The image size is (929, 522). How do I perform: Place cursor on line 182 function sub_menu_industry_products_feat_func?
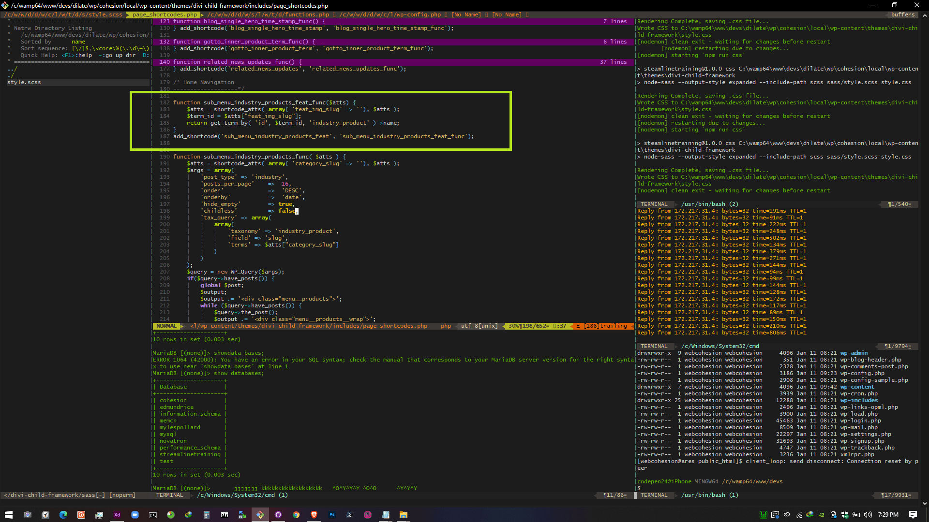click(265, 102)
